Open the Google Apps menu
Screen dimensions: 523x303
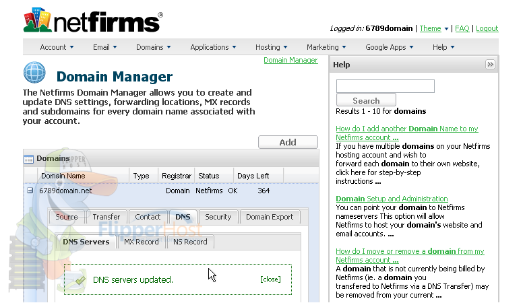tap(390, 47)
